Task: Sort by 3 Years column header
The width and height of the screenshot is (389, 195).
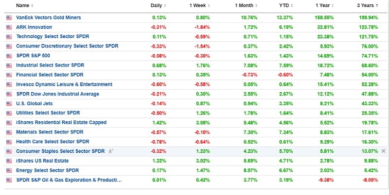Action: coord(368,6)
